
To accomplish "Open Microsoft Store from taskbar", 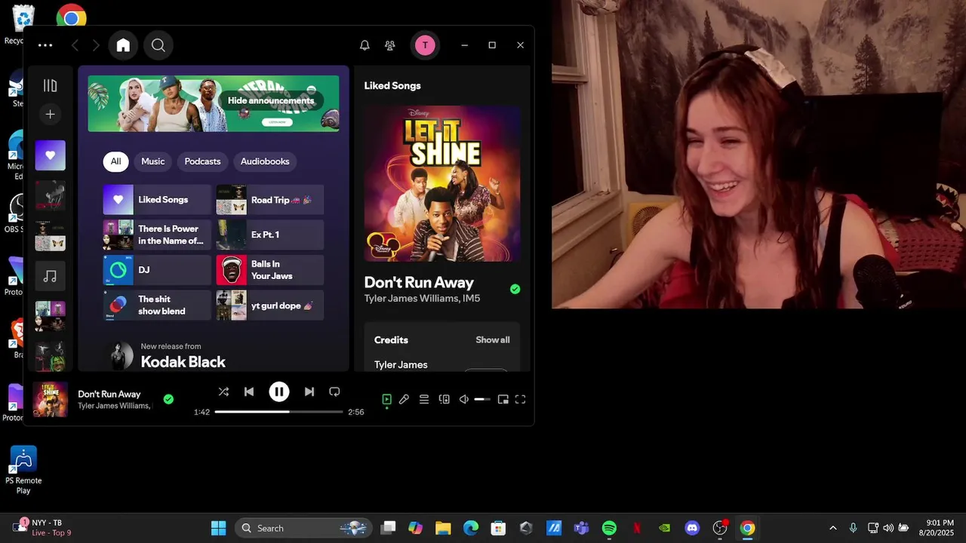I will (498, 528).
